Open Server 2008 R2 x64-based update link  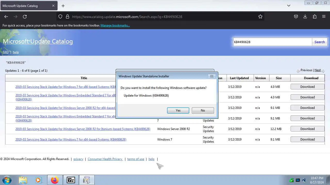[65, 108]
